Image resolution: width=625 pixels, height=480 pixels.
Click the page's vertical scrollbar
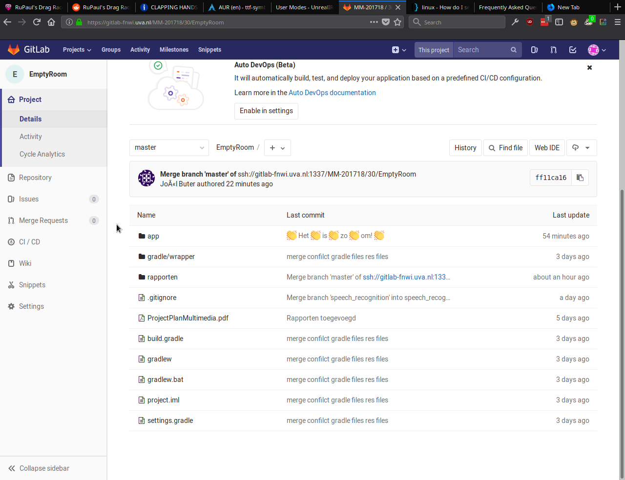tap(622, 332)
